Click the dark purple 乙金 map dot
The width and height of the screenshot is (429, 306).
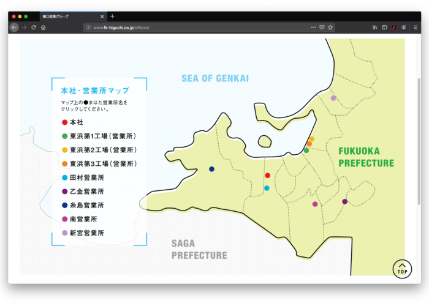[x=344, y=201]
